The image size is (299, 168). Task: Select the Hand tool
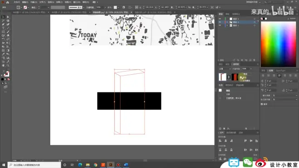(3, 65)
